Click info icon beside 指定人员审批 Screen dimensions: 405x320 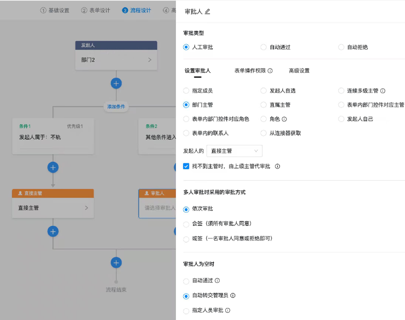[x=228, y=311]
